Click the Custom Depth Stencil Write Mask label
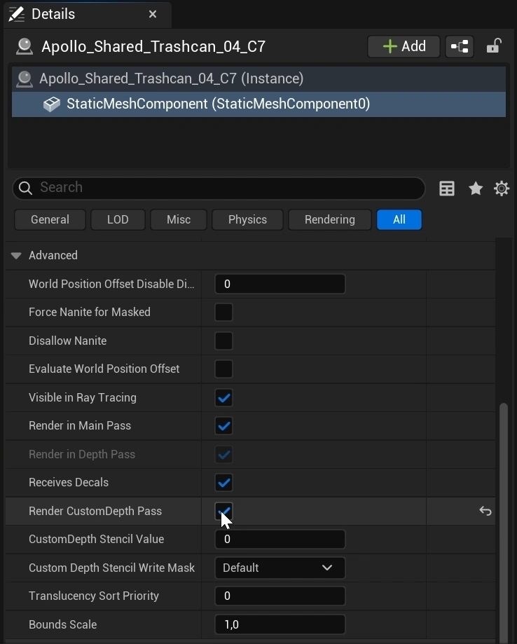 [x=111, y=568]
